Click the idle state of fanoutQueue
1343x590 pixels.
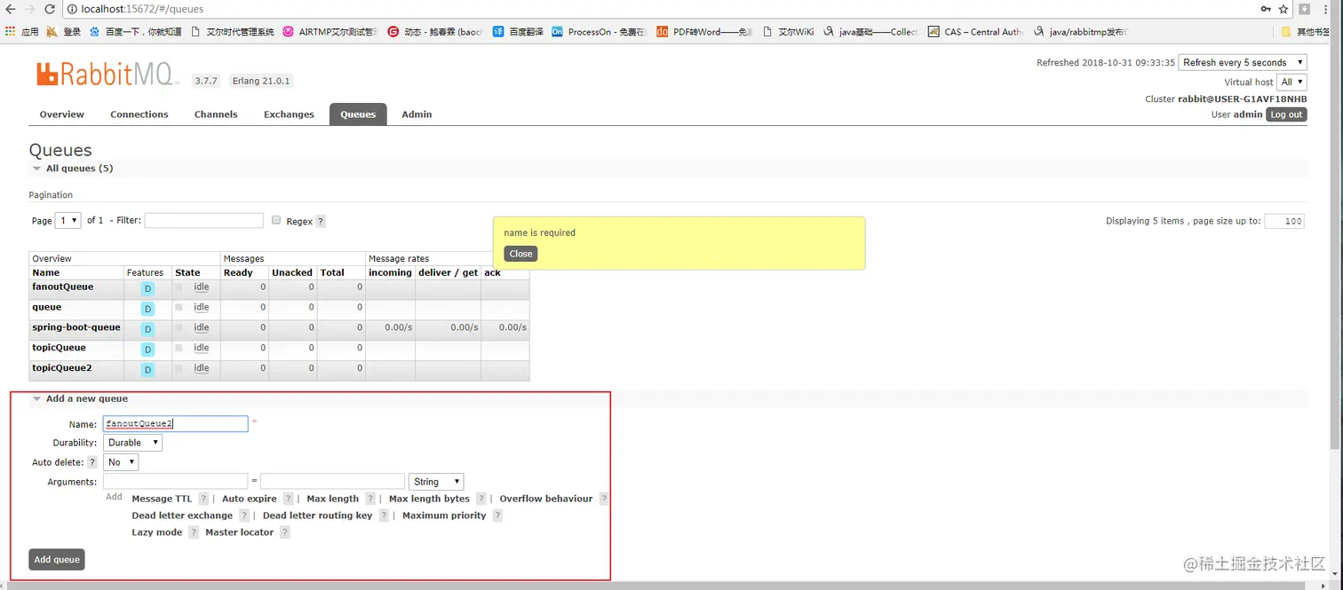[202, 287]
